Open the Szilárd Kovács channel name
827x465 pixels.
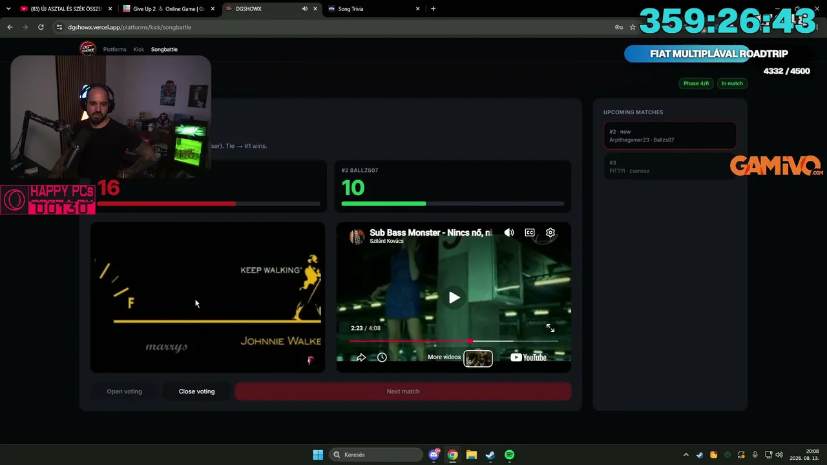pos(386,242)
